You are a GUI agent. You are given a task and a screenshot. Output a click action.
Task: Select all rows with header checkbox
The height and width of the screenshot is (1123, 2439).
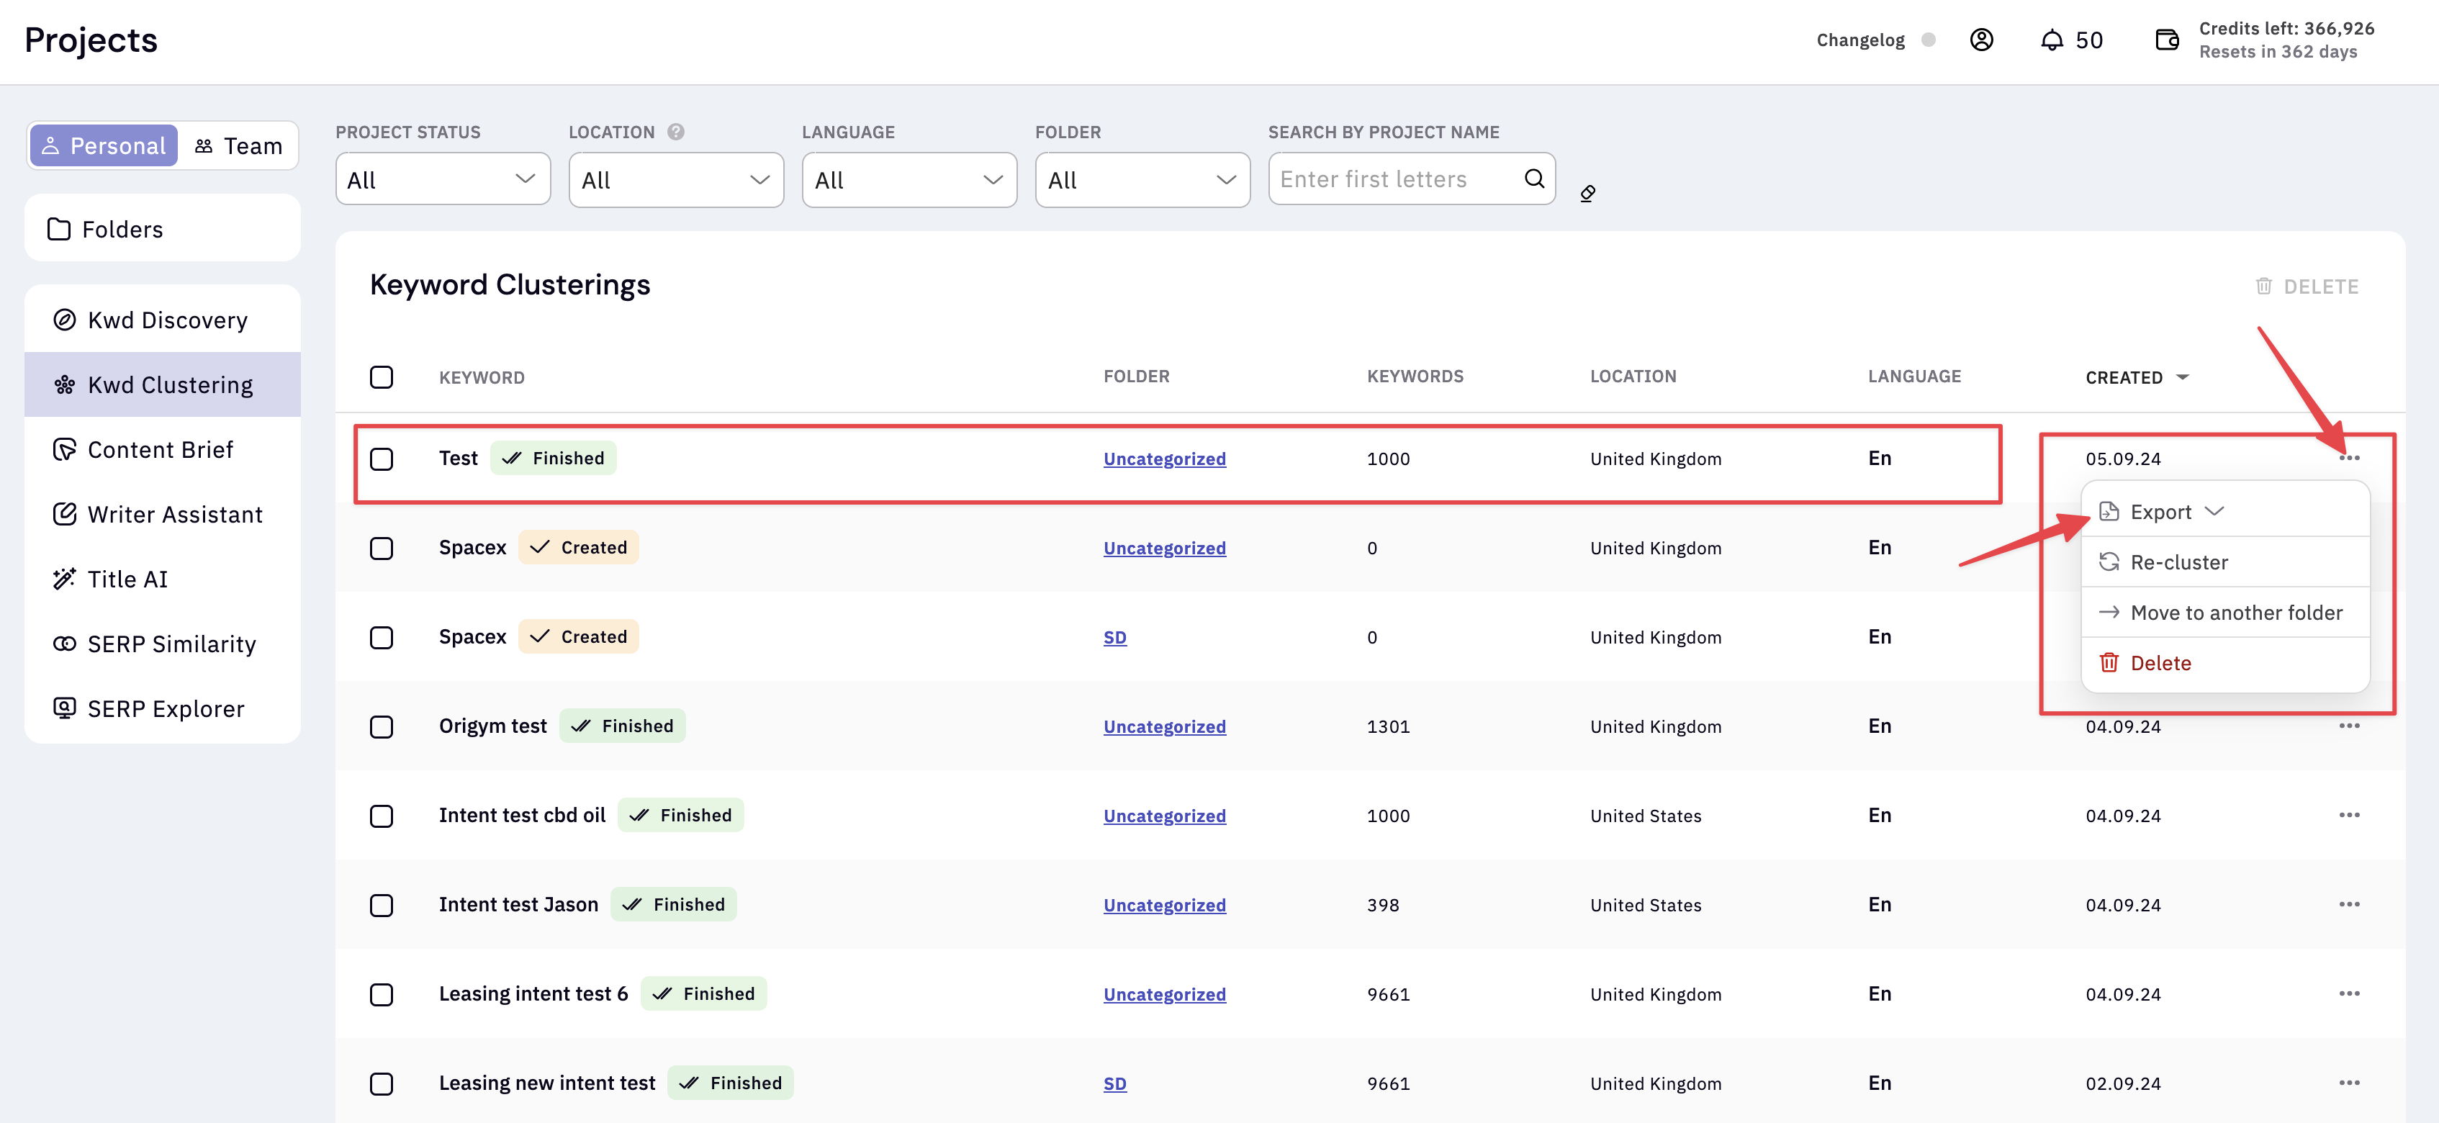point(382,377)
